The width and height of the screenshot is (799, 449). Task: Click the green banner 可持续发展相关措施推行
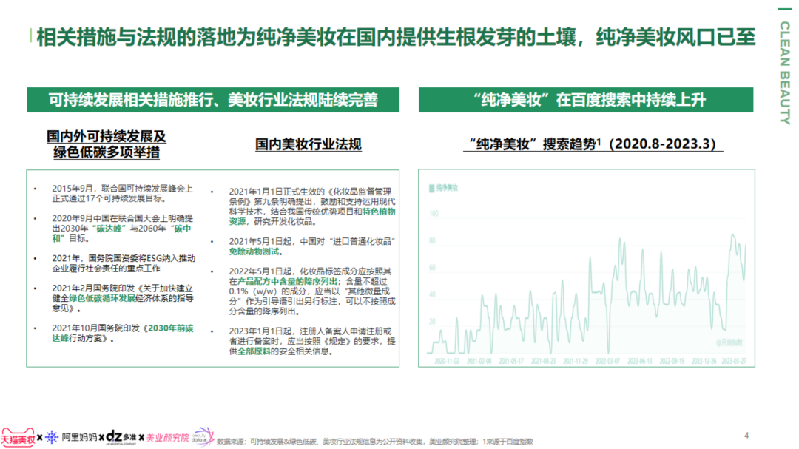pyautogui.click(x=213, y=100)
